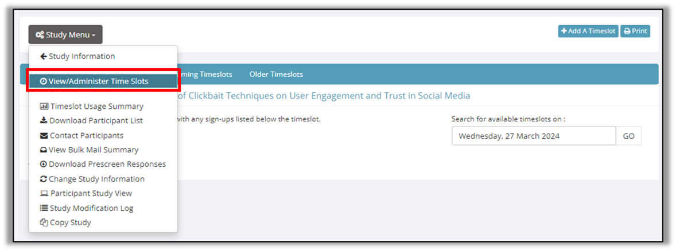The height and width of the screenshot is (251, 676).
Task: Click the timeslot search date field
Action: (x=533, y=136)
